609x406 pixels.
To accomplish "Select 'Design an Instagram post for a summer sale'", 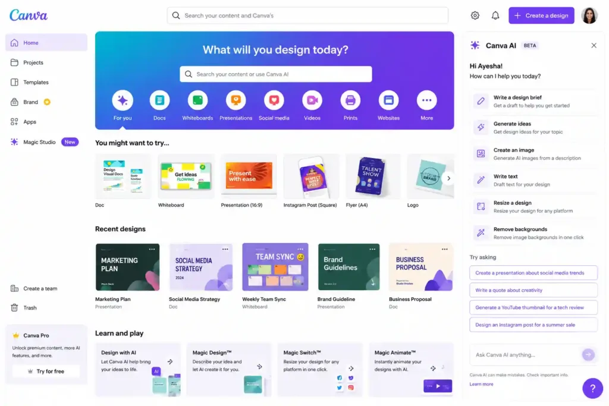I will coord(533,325).
